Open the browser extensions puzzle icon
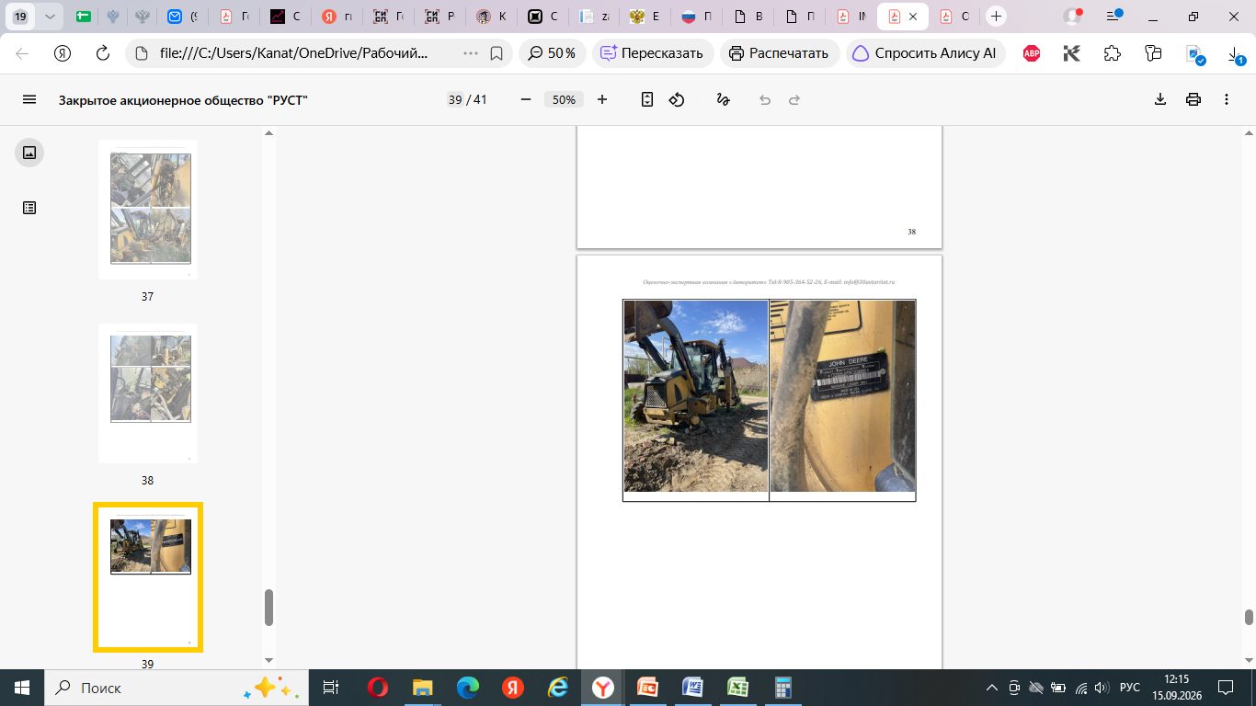Image resolution: width=1256 pixels, height=706 pixels. pyautogui.click(x=1113, y=53)
